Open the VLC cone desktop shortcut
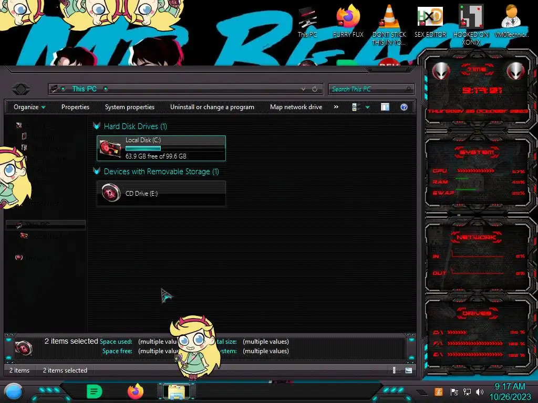The image size is (538, 403). pos(389,25)
